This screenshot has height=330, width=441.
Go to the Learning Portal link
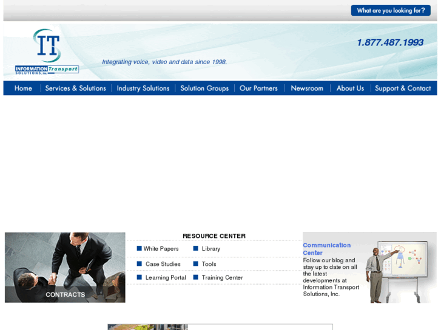tap(166, 277)
